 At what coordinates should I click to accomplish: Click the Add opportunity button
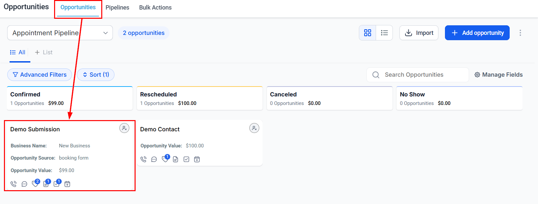[477, 33]
